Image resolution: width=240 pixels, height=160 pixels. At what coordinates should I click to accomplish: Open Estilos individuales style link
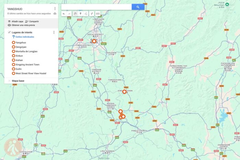pyautogui.click(x=25, y=37)
